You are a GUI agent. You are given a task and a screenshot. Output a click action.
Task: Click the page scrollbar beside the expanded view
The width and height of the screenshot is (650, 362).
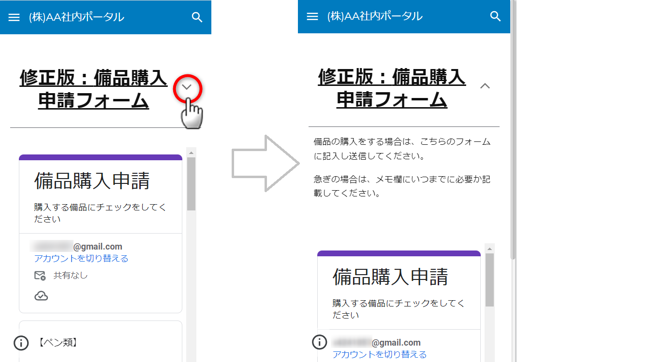pos(513,130)
